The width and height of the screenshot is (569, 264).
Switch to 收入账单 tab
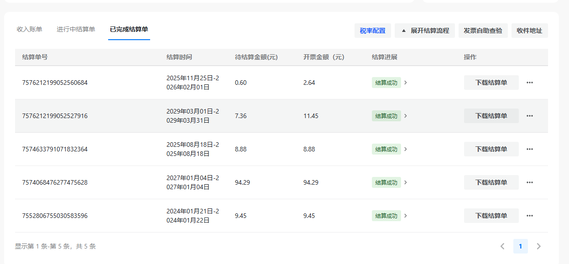29,29
